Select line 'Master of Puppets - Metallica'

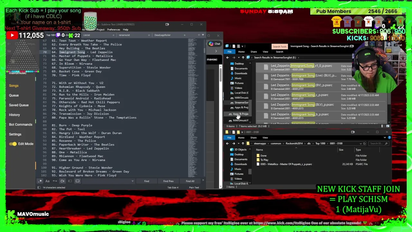coord(86,56)
